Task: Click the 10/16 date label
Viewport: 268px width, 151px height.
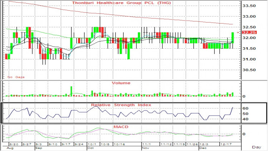Action: pyautogui.click(x=119, y=144)
